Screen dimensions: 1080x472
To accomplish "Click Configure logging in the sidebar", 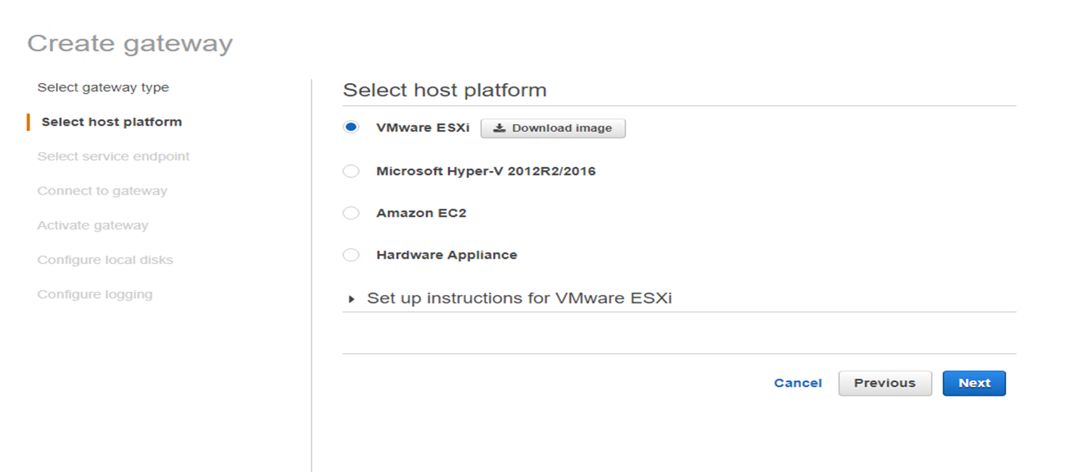I will pos(95,294).
